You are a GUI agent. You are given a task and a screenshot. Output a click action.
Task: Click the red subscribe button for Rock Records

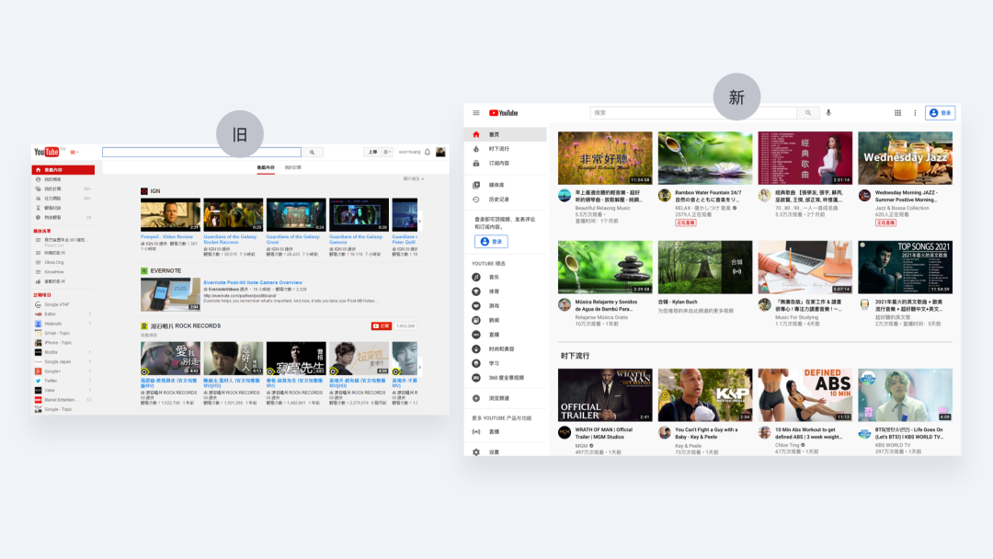(x=382, y=326)
